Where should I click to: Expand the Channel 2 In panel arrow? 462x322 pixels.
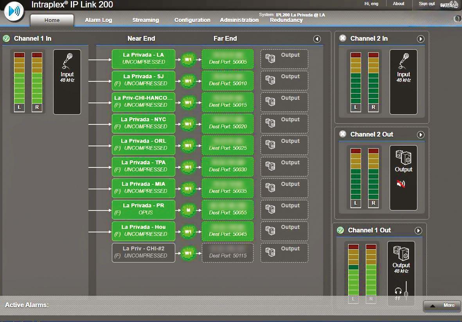(x=421, y=39)
